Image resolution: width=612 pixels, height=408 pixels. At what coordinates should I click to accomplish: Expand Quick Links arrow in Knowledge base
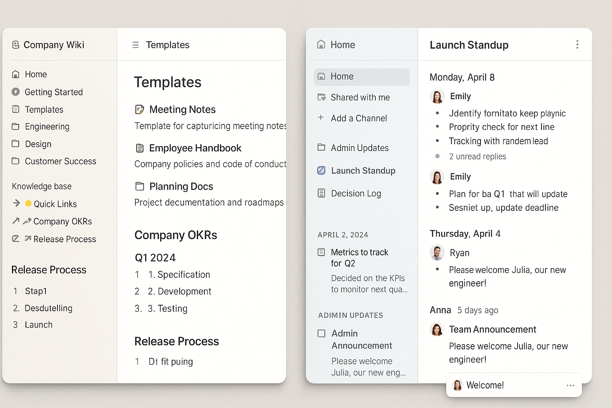point(16,203)
